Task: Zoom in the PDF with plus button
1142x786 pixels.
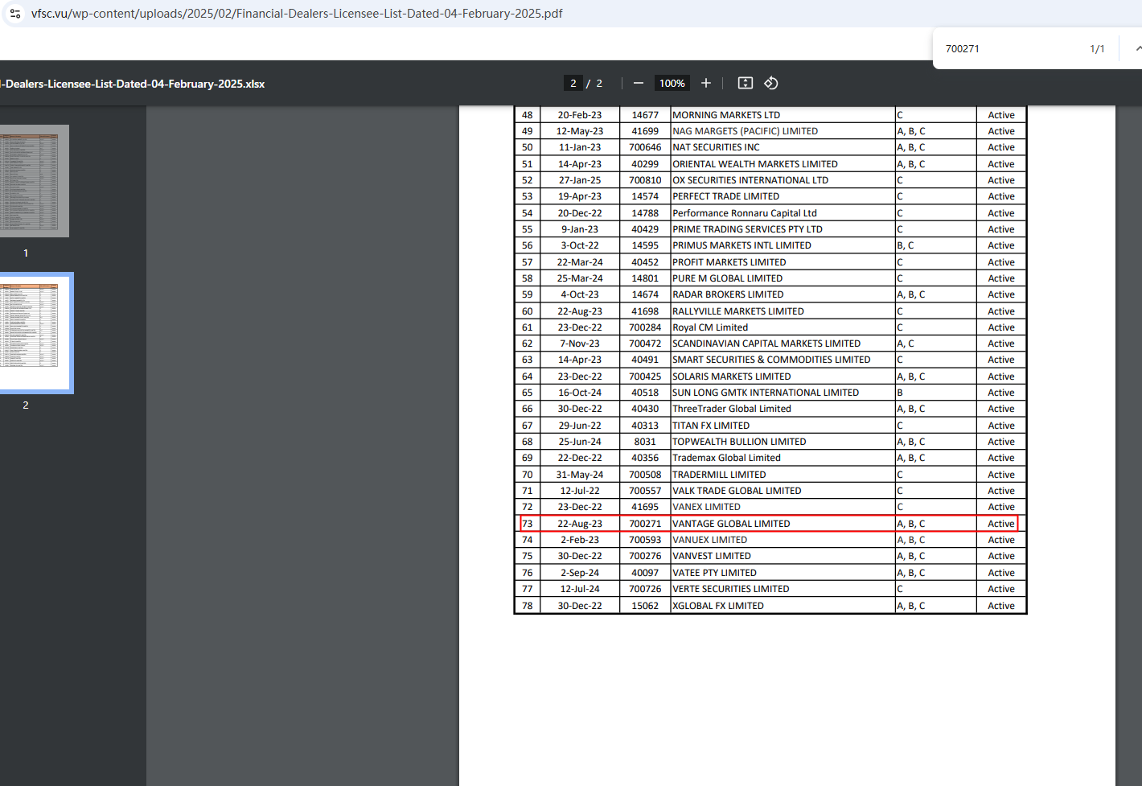Action: pyautogui.click(x=706, y=83)
